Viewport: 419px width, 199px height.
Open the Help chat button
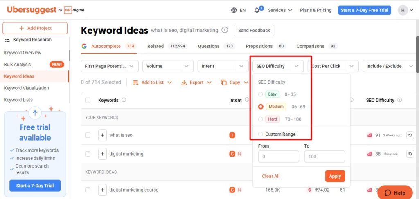[x=395, y=192]
